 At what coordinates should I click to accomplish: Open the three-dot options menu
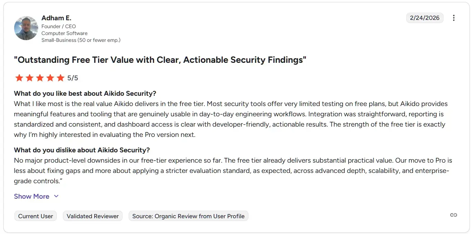point(454,18)
